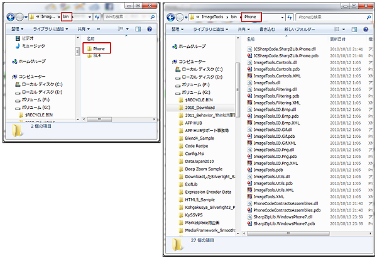Expand address history dropdown in Phone window
Viewport: 377px width, 258px height.
283,18
